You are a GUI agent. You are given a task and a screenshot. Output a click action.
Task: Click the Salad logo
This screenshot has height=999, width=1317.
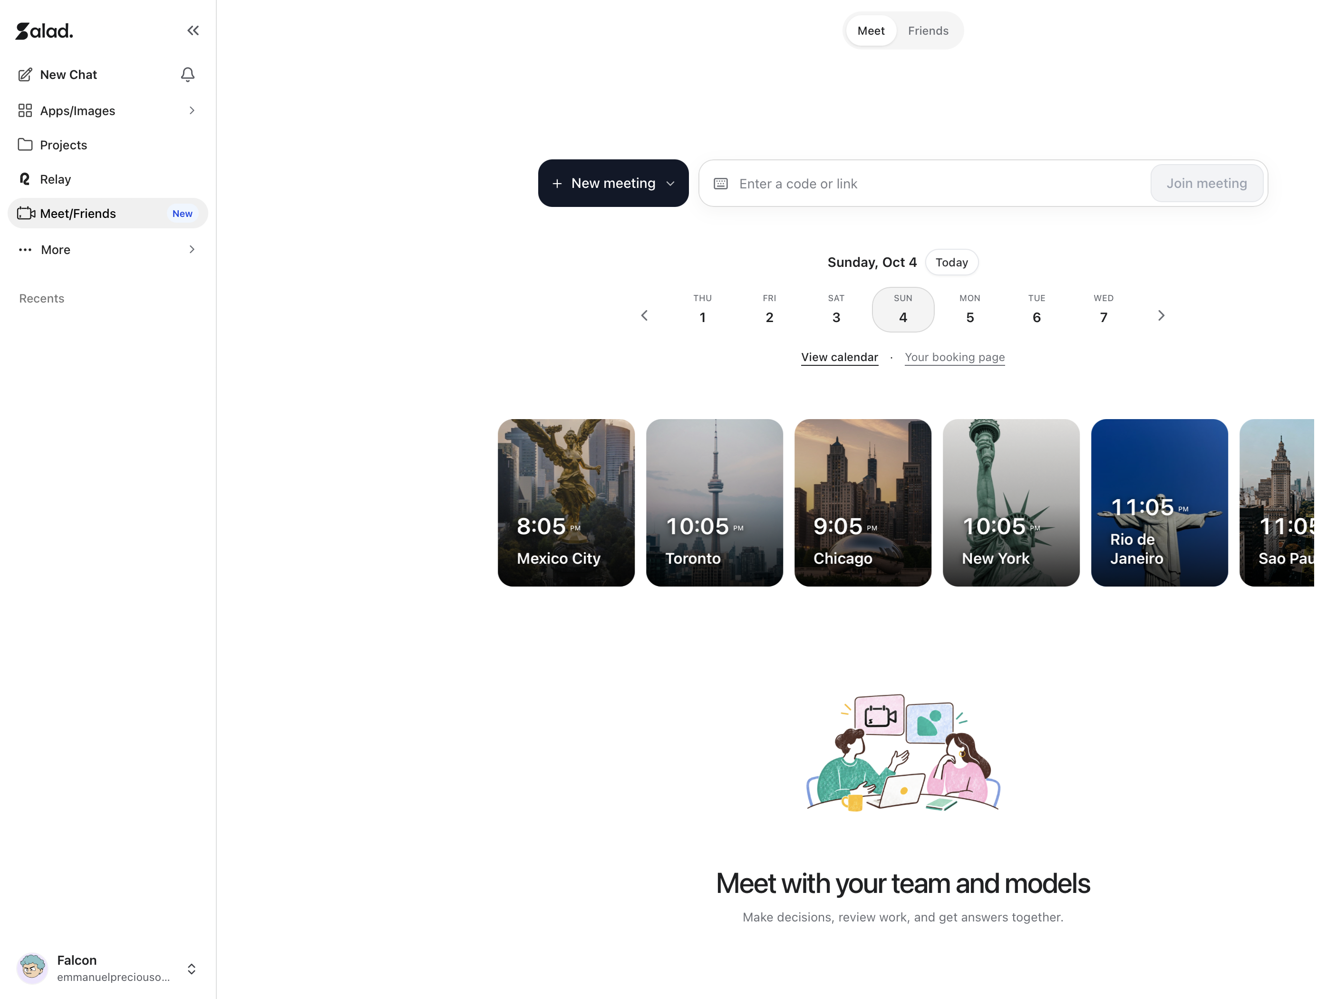click(44, 31)
